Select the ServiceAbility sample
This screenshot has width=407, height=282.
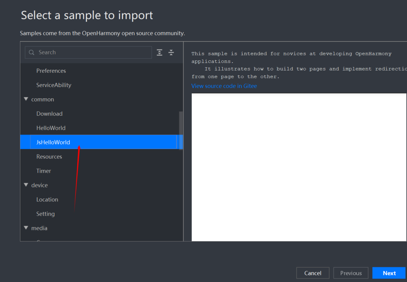tap(54, 85)
